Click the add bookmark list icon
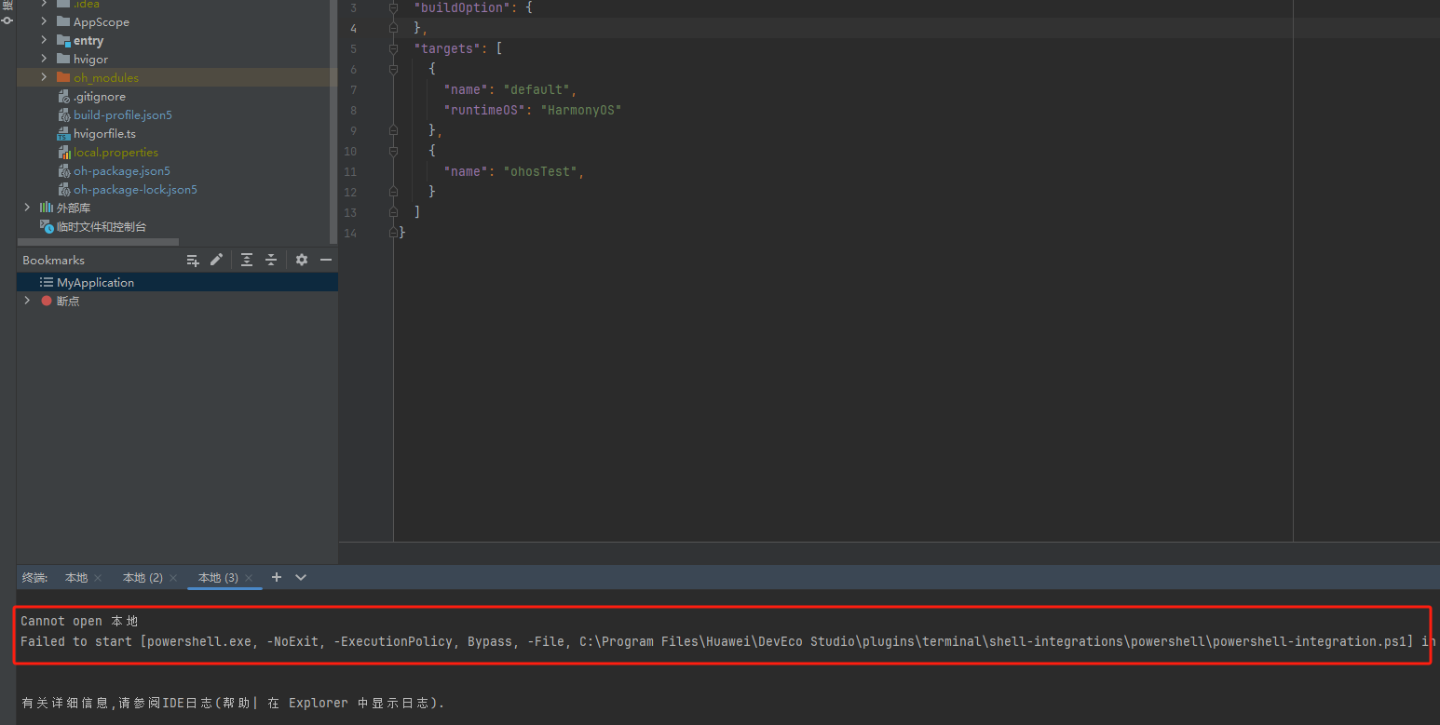1440x725 pixels. pos(193,260)
